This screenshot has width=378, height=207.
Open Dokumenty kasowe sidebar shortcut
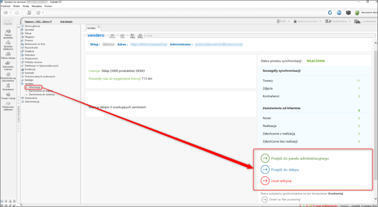click(8, 65)
